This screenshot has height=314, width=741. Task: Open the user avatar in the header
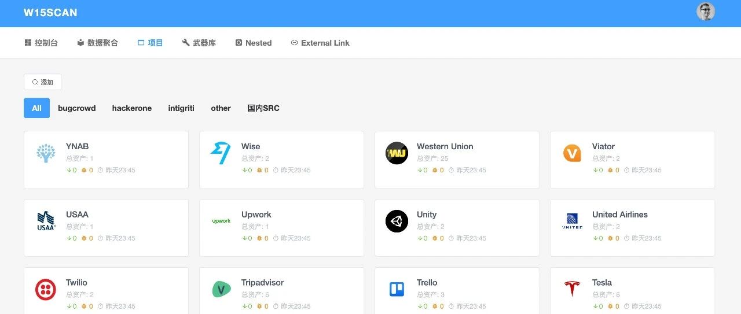tap(706, 12)
